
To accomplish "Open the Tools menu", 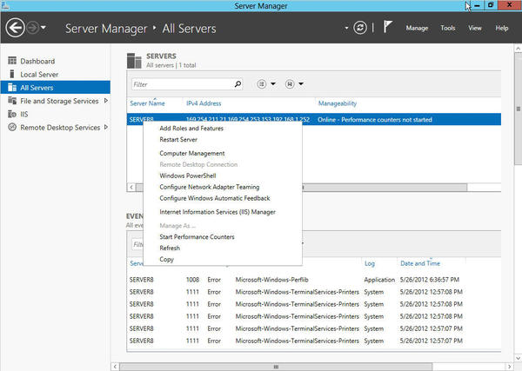I will [x=447, y=28].
